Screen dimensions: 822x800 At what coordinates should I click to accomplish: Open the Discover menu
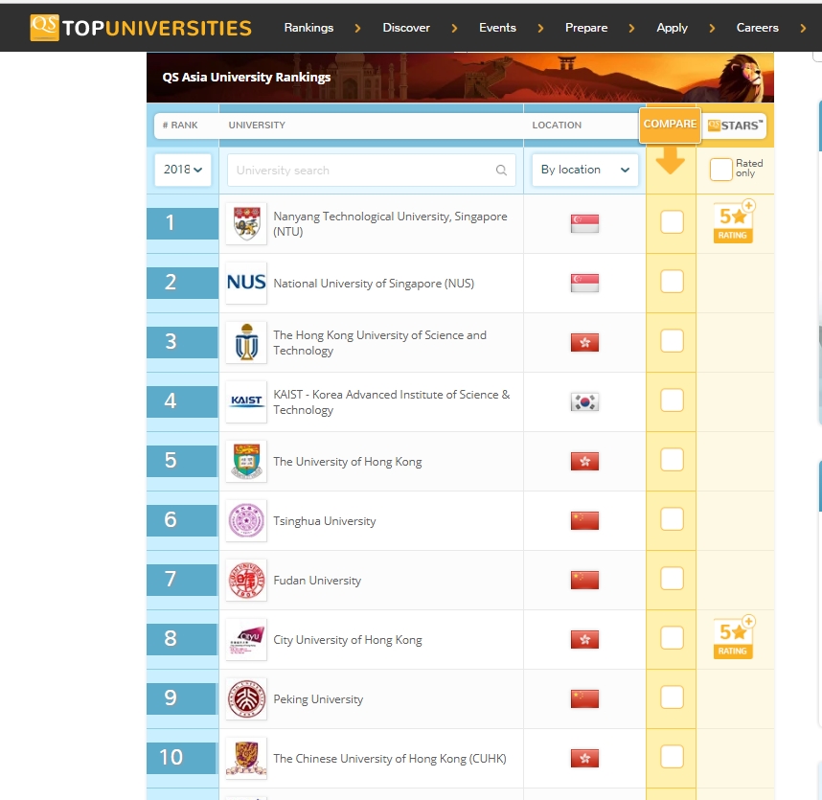tap(406, 27)
